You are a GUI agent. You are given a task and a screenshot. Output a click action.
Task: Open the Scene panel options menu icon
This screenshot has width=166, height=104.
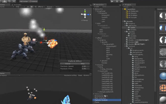(90, 5)
